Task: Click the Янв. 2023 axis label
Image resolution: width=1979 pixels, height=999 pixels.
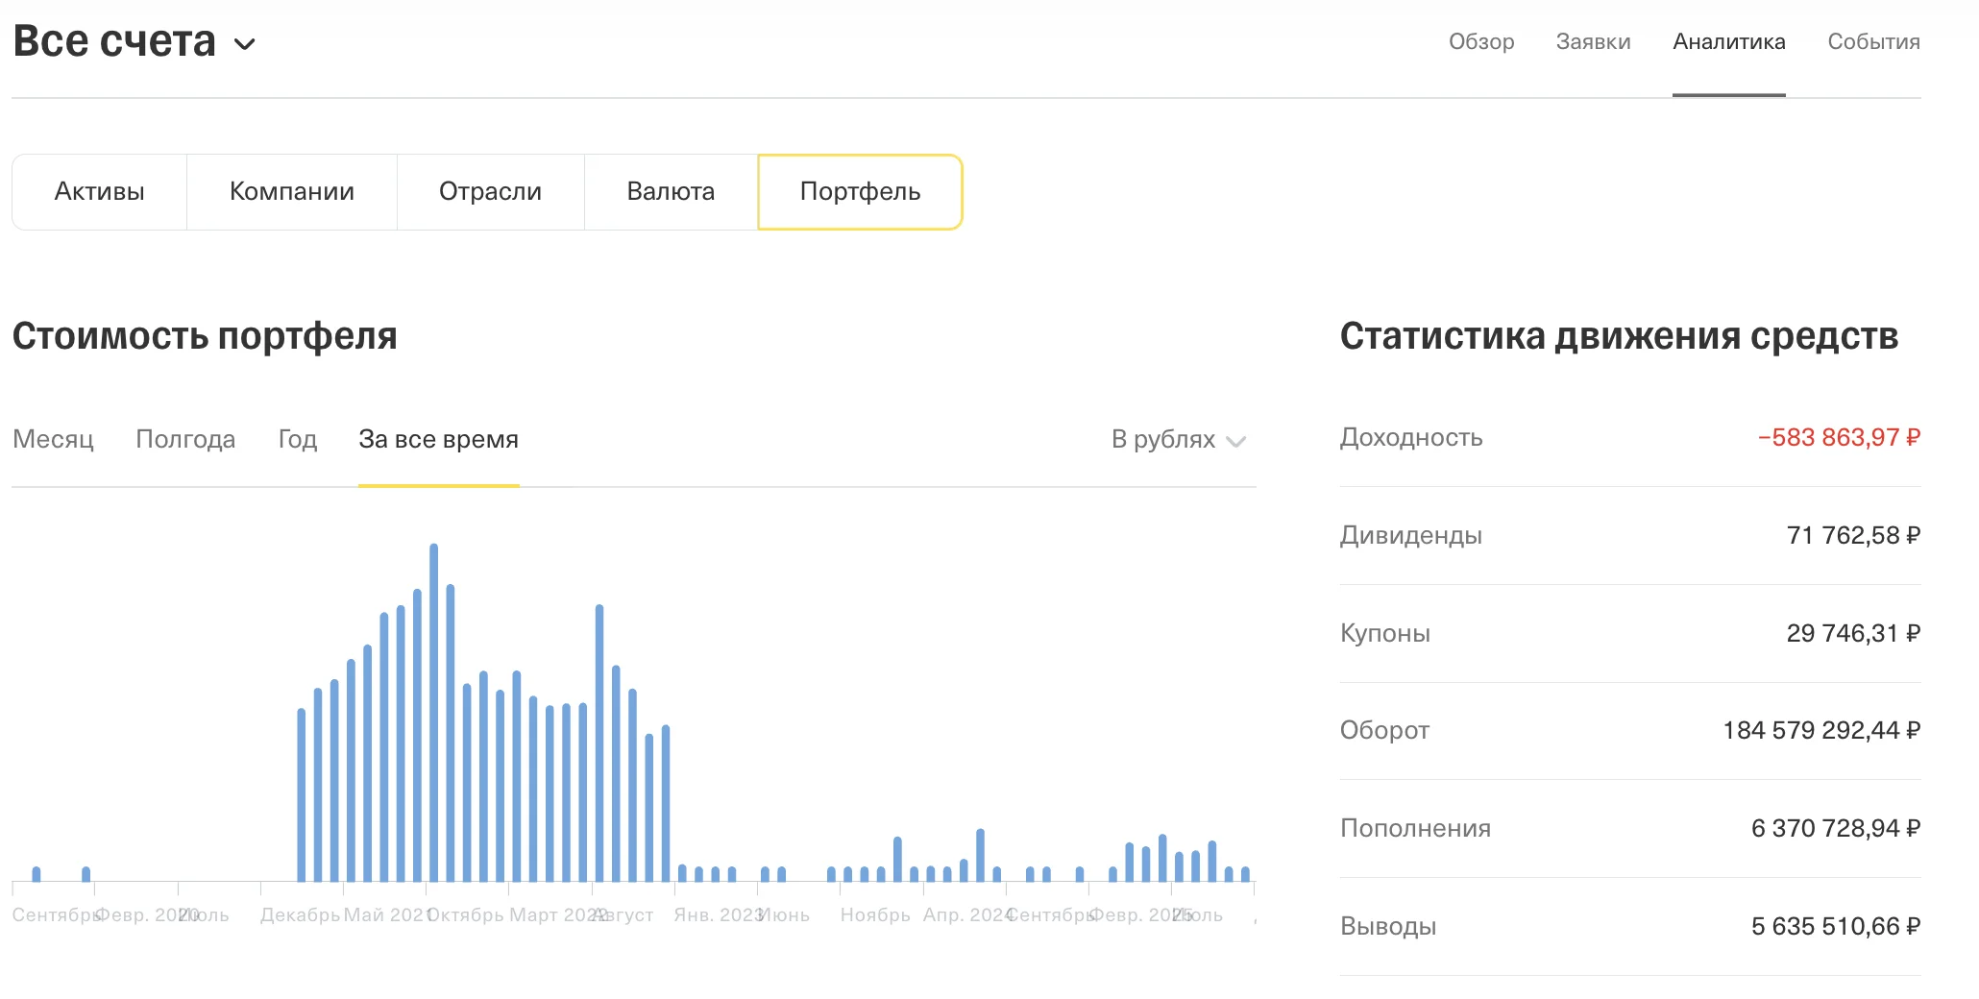Action: [719, 914]
